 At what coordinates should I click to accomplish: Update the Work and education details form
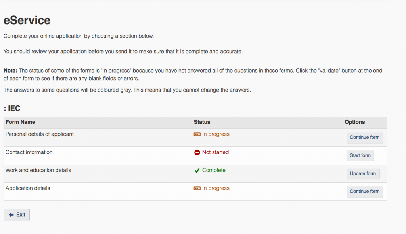(363, 173)
